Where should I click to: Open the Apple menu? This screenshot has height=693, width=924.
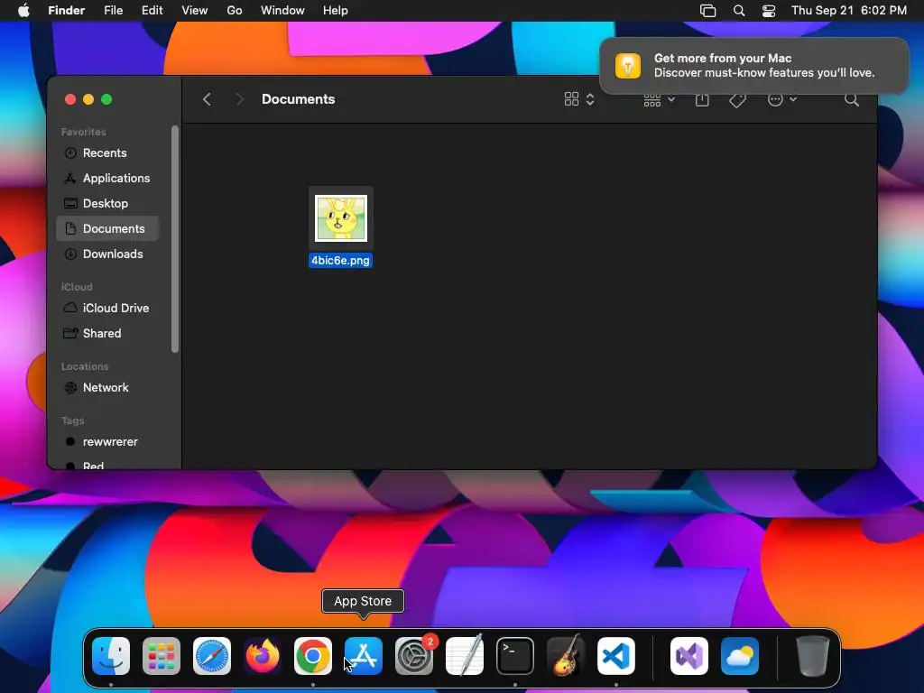click(23, 11)
